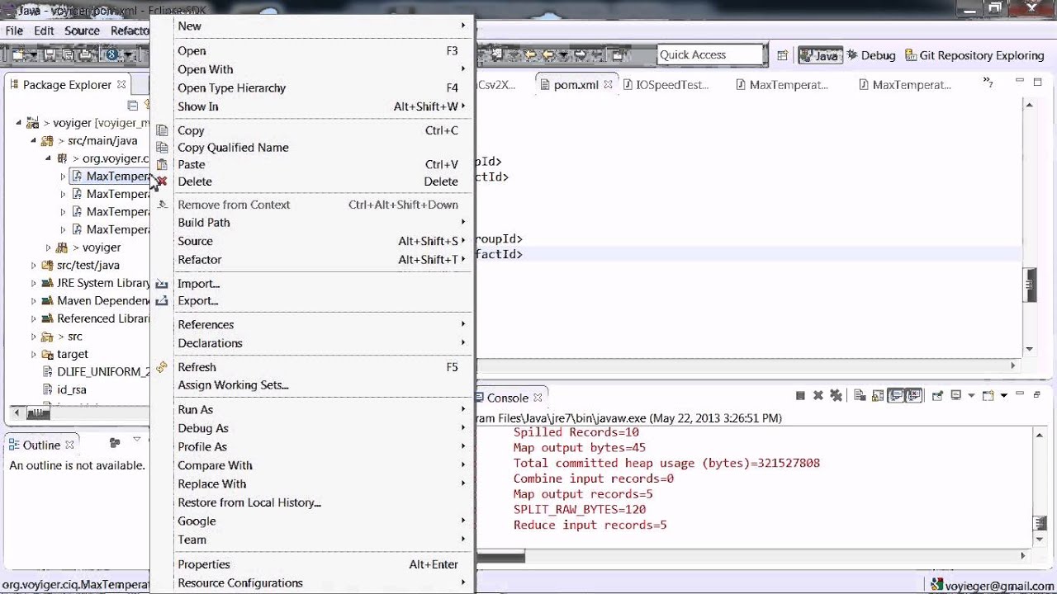Screen dimensions: 1057x594
Task: Click the Clear Console icon
Action: tap(860, 396)
